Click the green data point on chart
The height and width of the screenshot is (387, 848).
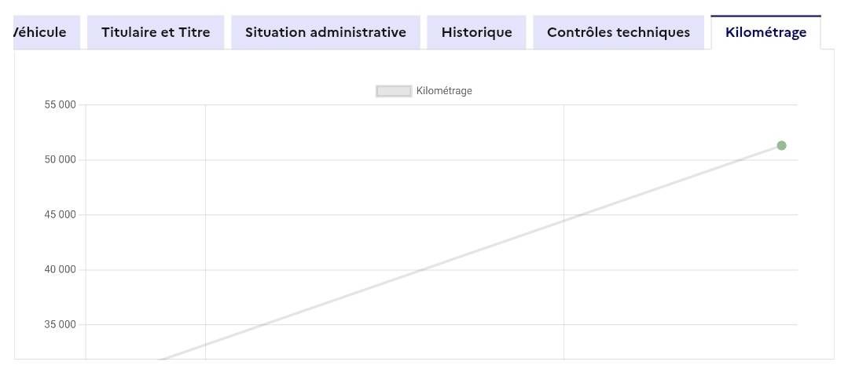781,145
